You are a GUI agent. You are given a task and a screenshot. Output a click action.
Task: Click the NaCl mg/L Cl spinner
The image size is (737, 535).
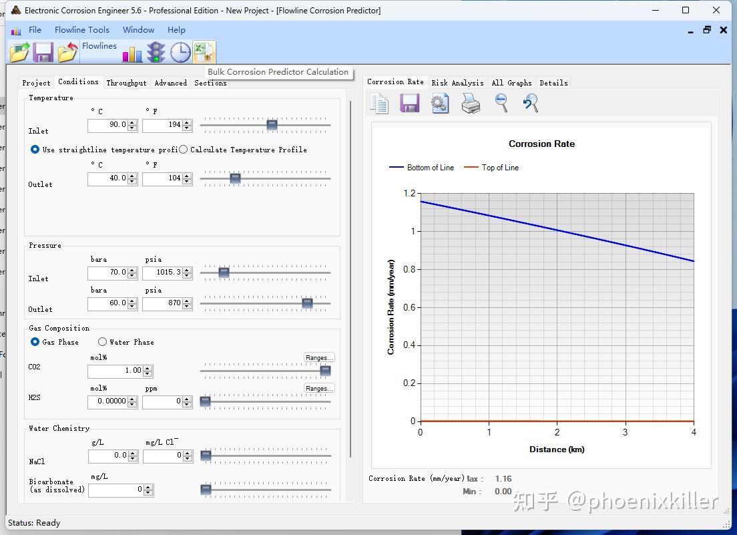pyautogui.click(x=188, y=456)
